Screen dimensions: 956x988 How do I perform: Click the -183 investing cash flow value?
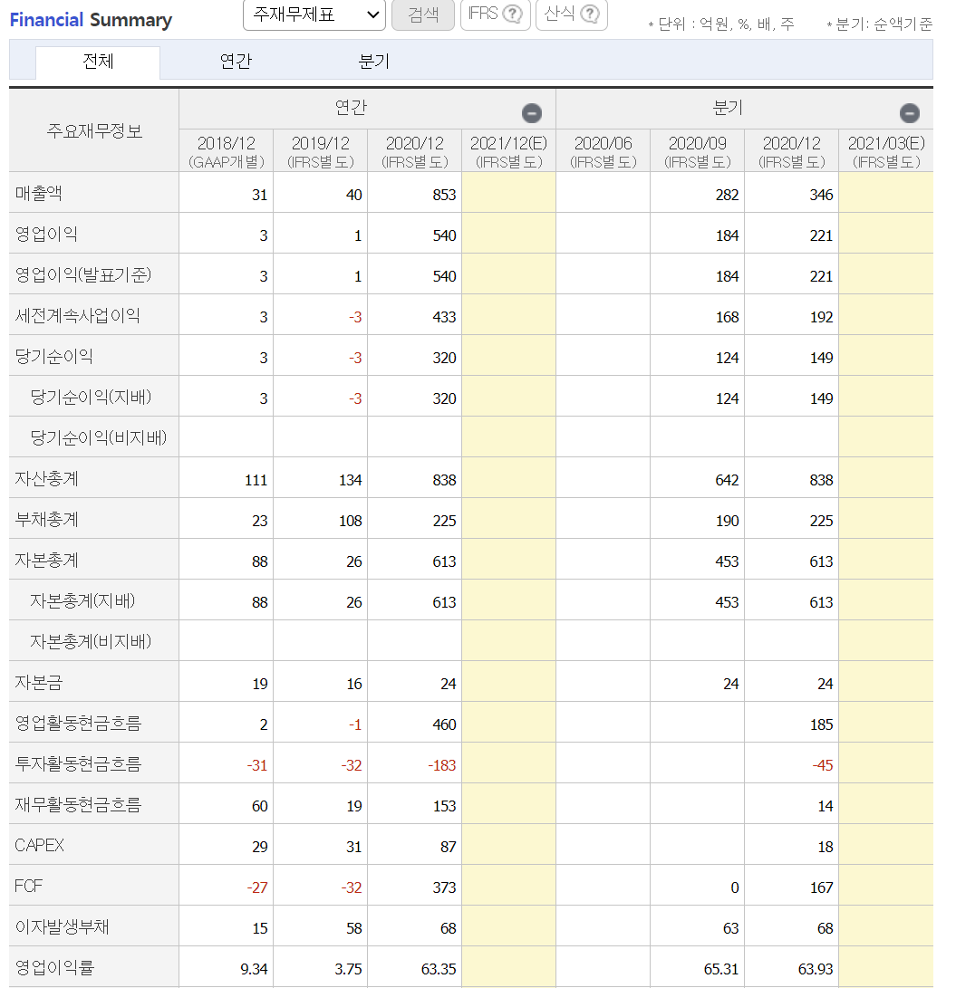[x=441, y=765]
